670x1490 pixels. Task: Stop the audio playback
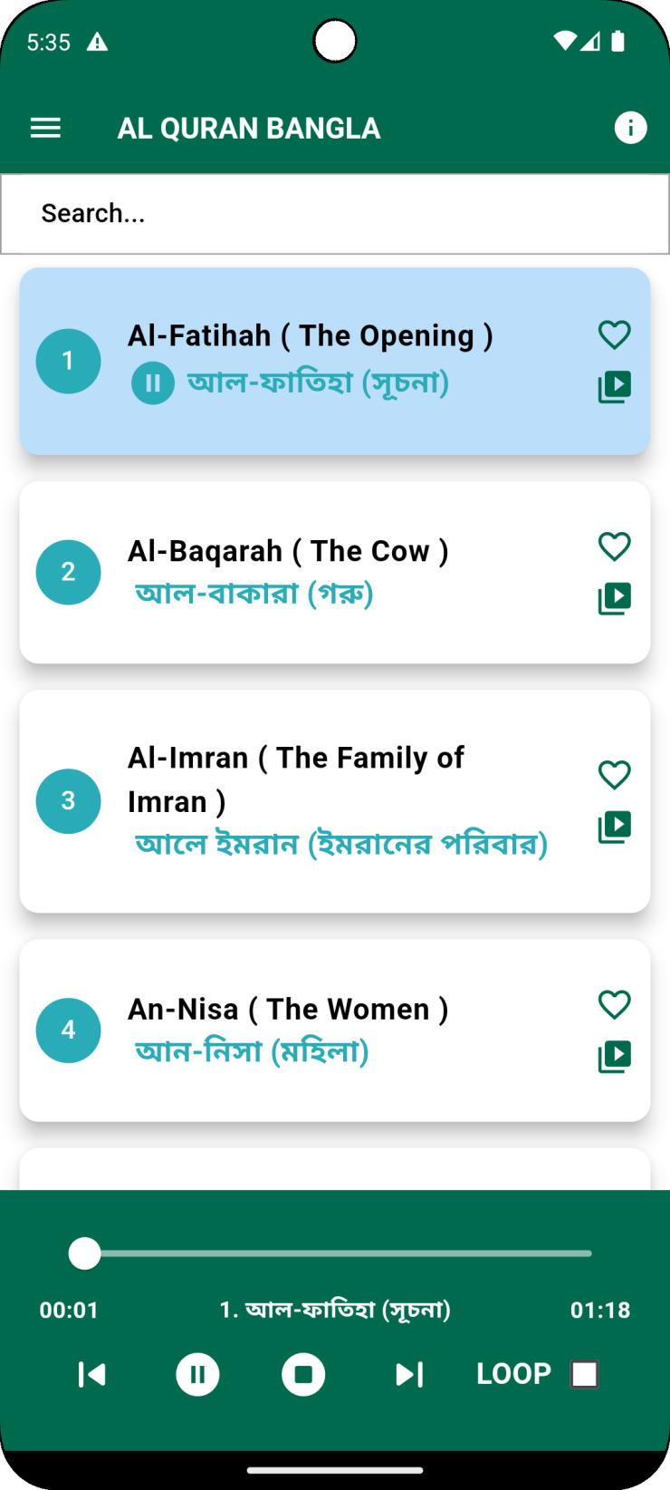tap(303, 1375)
